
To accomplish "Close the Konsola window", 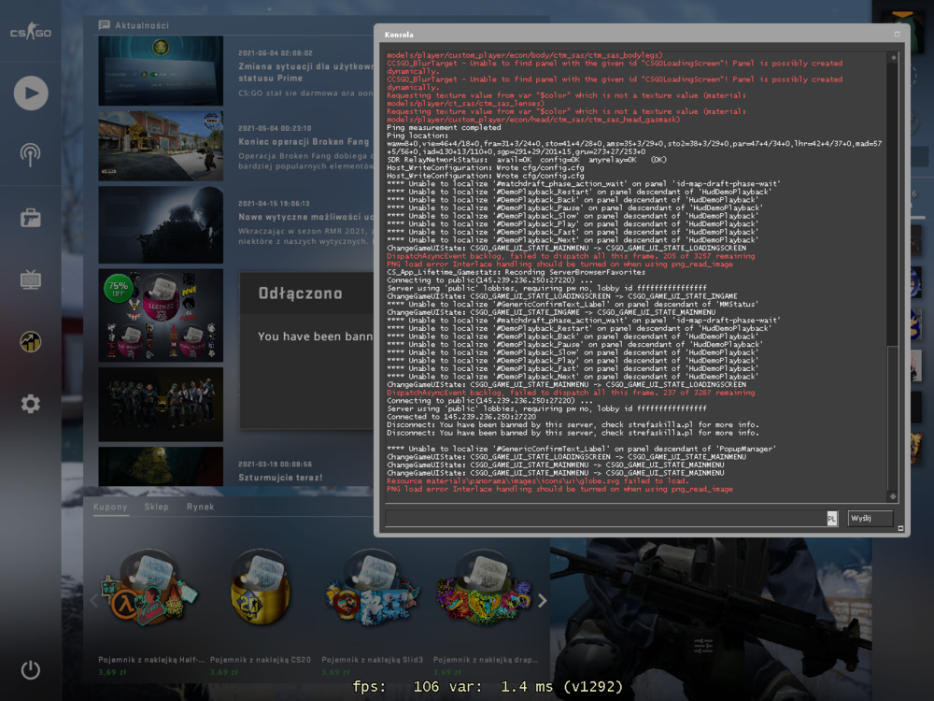I will [897, 34].
